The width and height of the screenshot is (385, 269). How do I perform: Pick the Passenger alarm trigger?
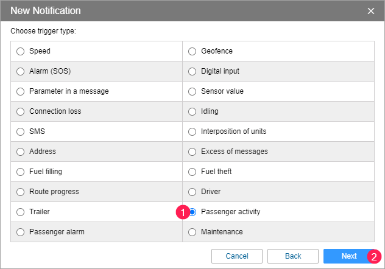(21, 232)
